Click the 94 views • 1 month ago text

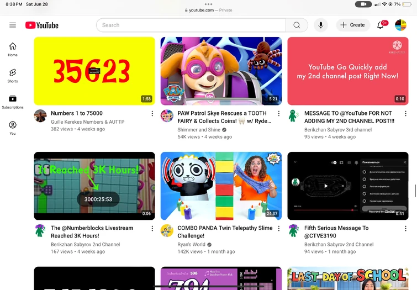[x=330, y=251]
